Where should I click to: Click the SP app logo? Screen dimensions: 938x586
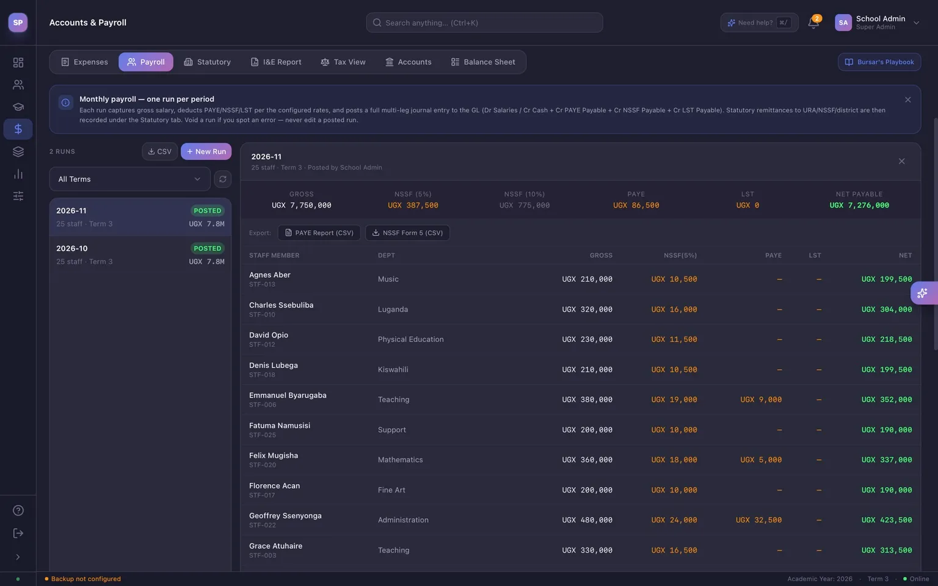point(18,23)
